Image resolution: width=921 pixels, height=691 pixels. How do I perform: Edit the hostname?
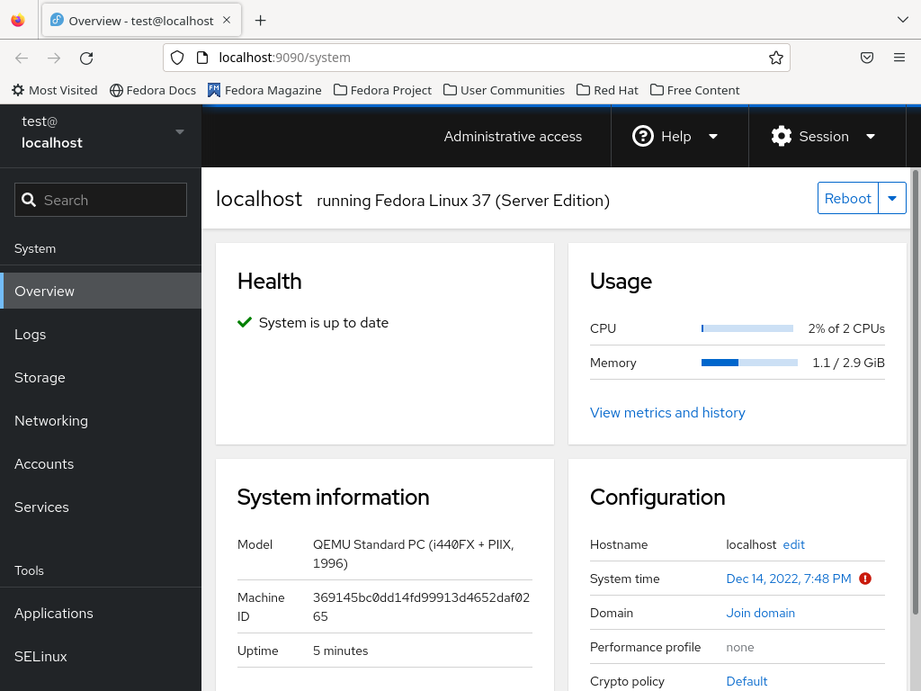[793, 544]
